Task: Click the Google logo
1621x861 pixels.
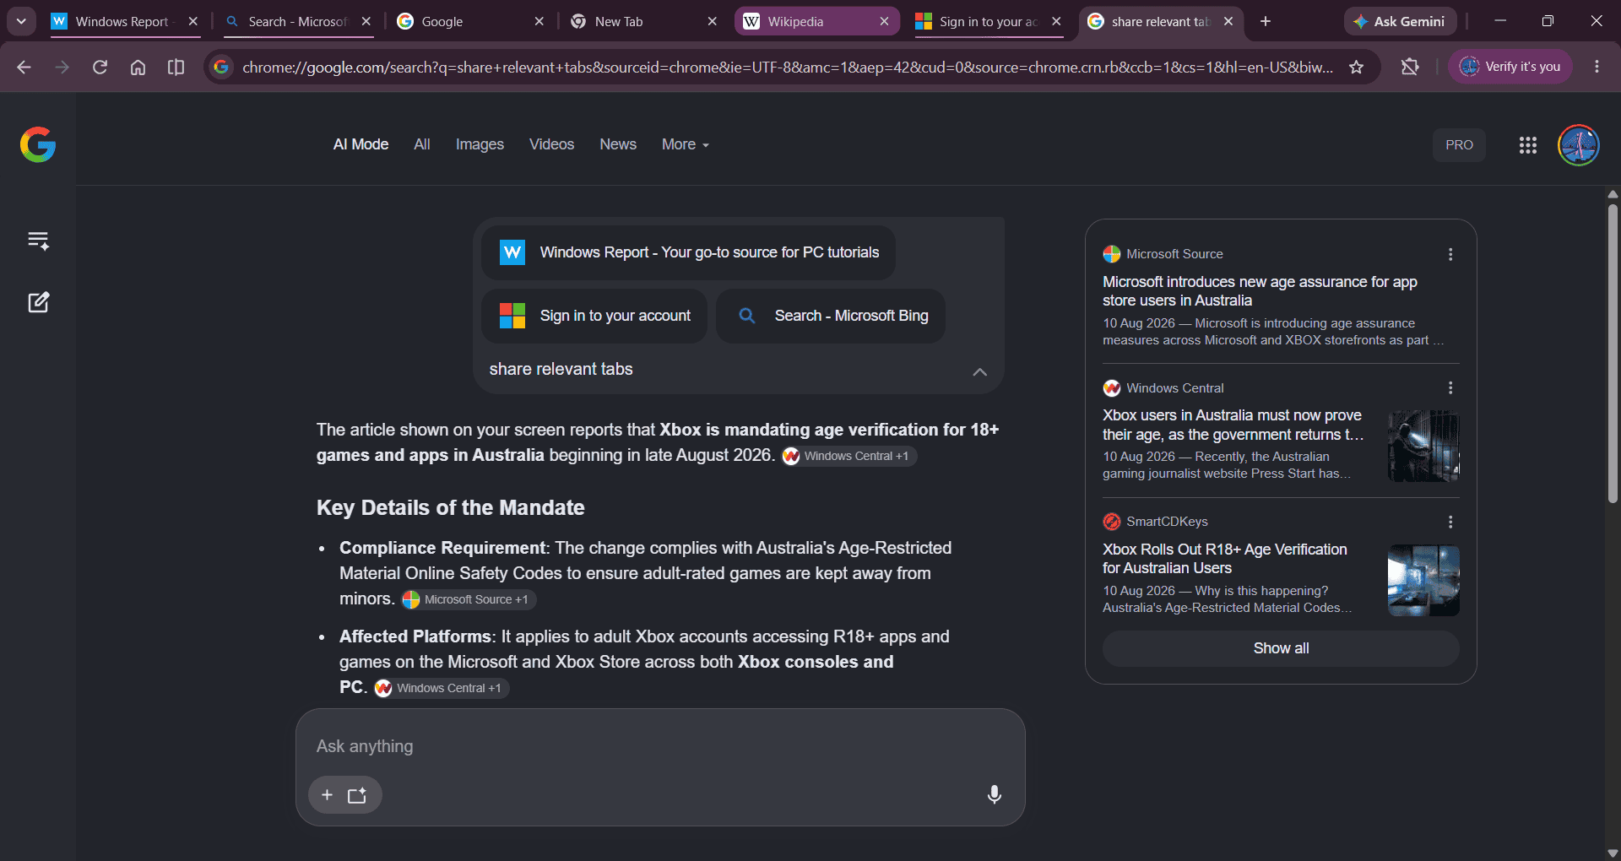Action: click(x=38, y=144)
